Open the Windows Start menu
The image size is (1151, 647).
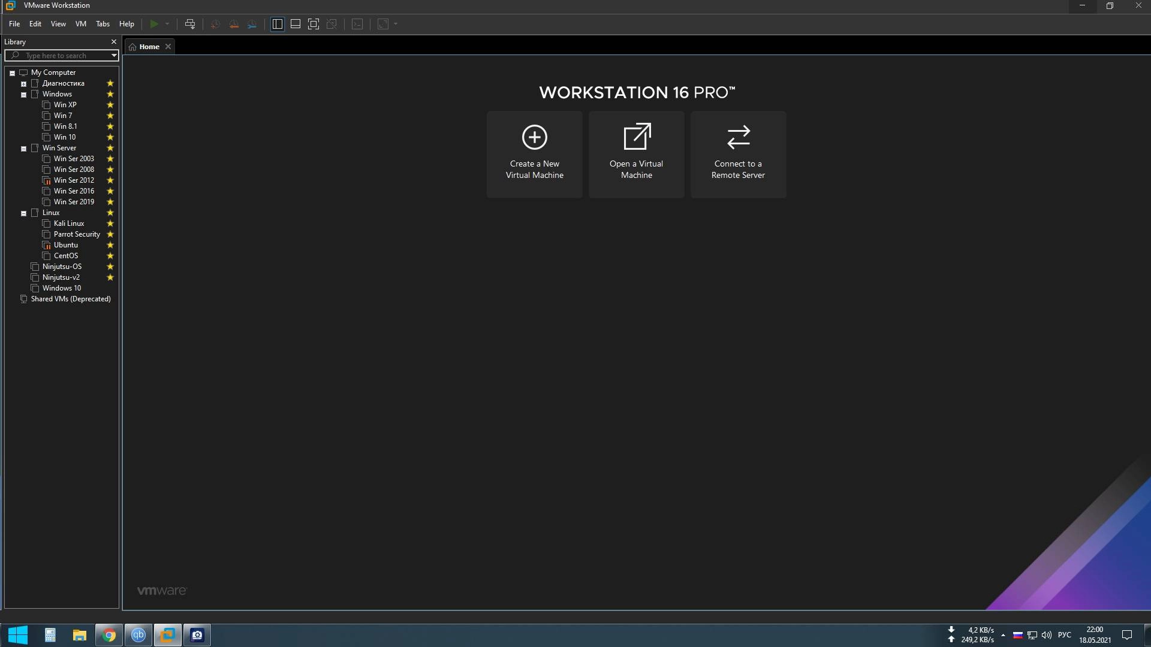click(18, 635)
